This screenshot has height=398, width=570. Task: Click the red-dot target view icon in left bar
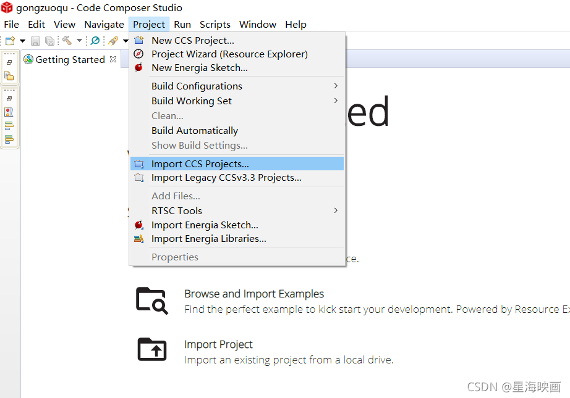[9, 112]
